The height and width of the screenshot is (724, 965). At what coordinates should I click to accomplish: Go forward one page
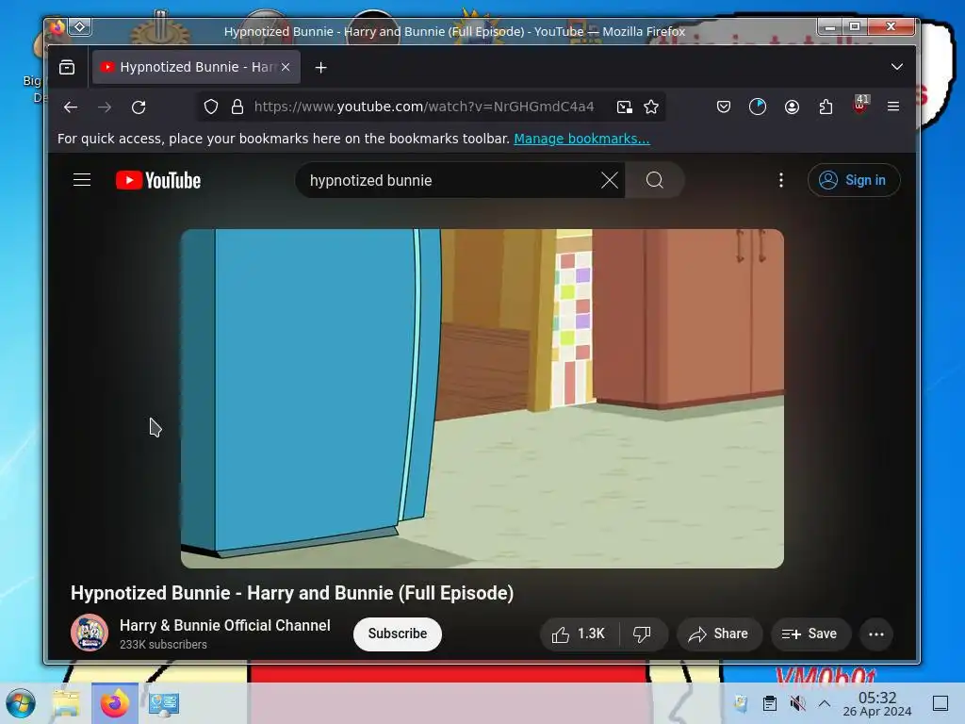[x=105, y=107]
